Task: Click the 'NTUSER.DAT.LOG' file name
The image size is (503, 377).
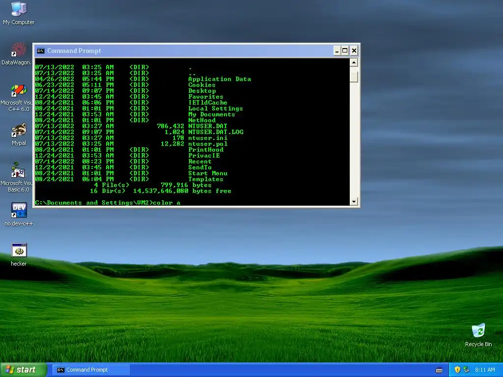Action: pos(216,132)
